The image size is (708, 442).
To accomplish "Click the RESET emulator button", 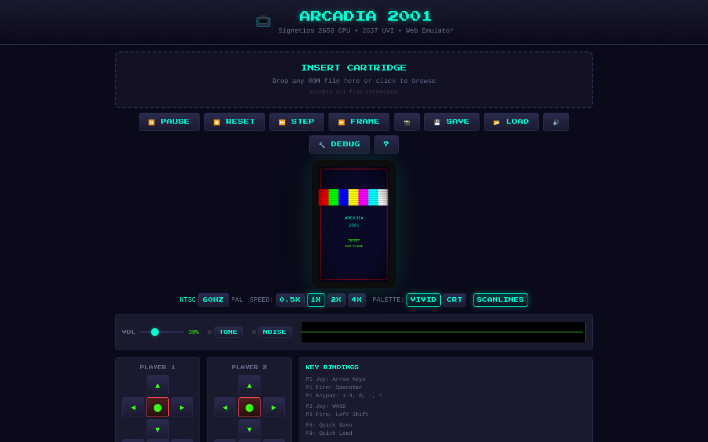I will click(x=235, y=122).
